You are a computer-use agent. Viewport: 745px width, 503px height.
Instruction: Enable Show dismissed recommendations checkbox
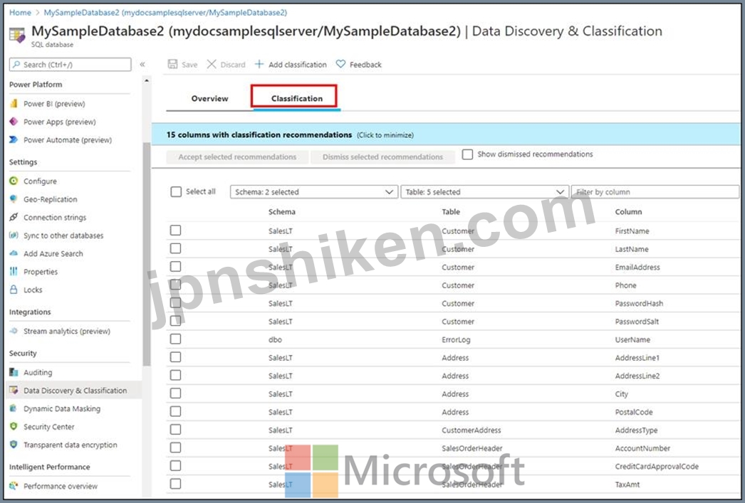click(467, 154)
